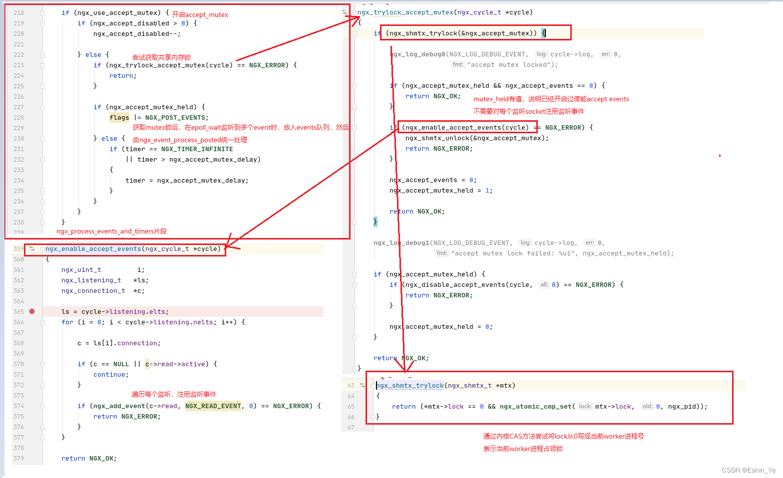Fold the ngx_add_event if block, line 374
The height and width of the screenshot is (478, 783).
[x=42, y=406]
